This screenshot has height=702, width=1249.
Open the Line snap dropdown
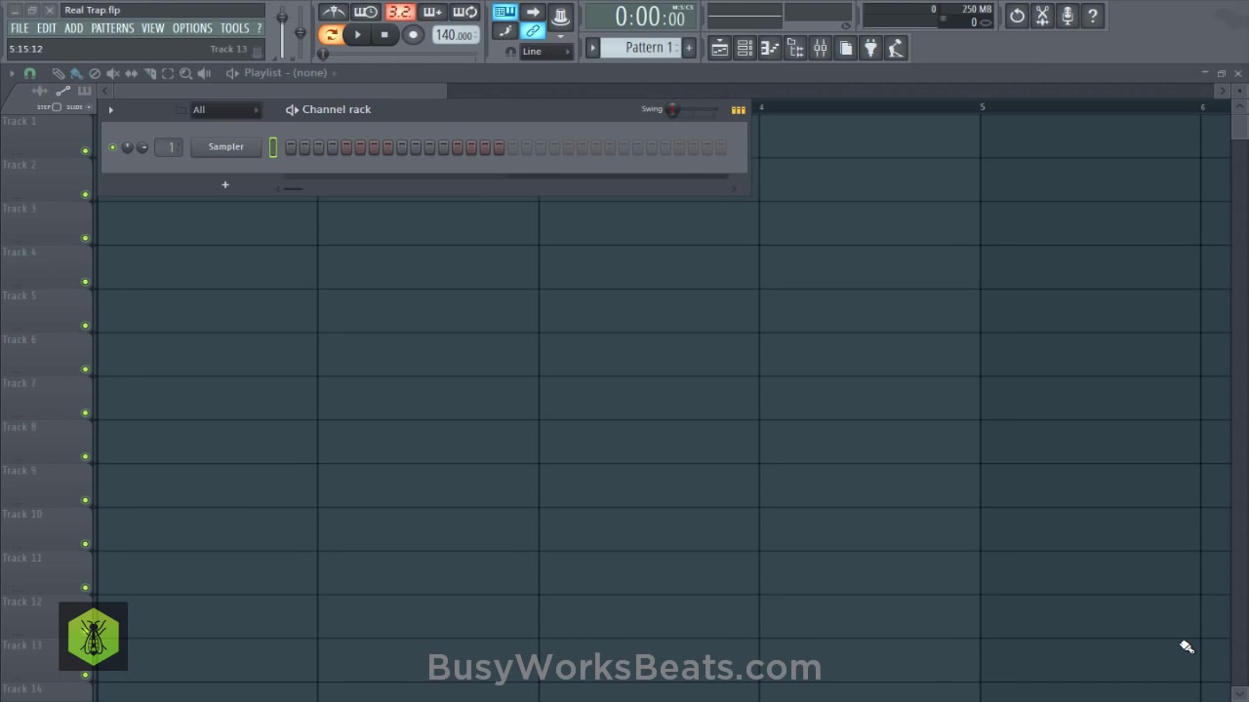coord(546,52)
